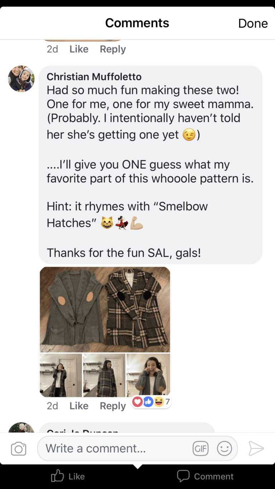Open the partially visible commenter avatar at bottom
275x489 pixels.
21,428
